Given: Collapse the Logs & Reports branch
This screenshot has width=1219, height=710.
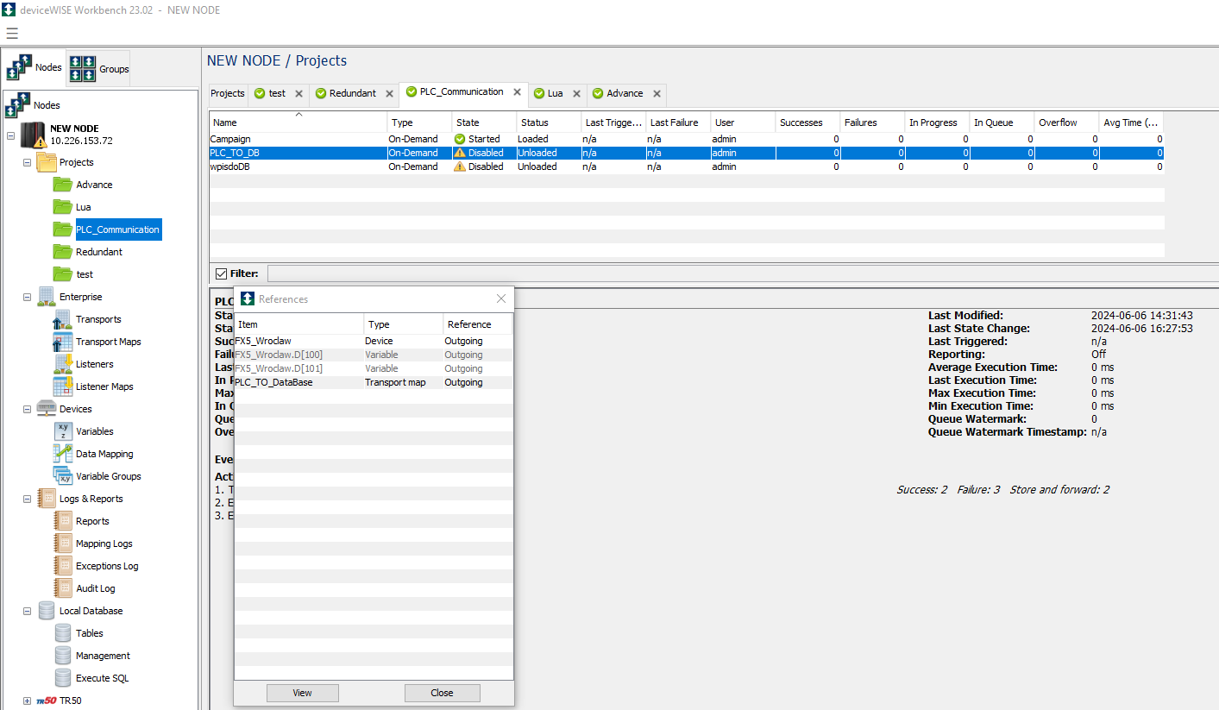Looking at the screenshot, I should pos(28,499).
